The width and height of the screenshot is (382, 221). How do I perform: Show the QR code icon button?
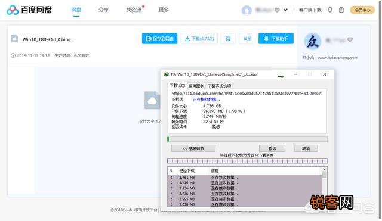[x=228, y=39]
